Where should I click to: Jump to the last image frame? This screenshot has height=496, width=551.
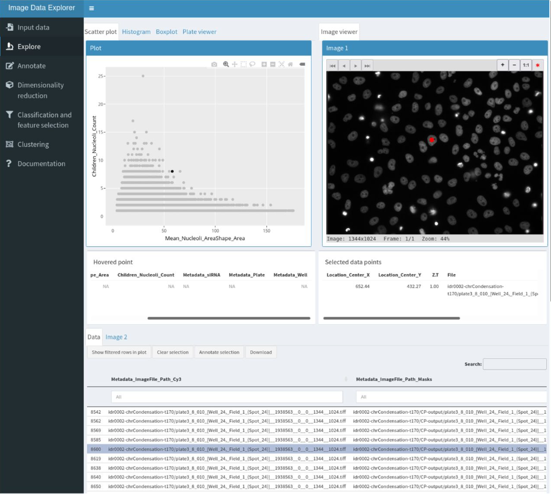(x=367, y=65)
